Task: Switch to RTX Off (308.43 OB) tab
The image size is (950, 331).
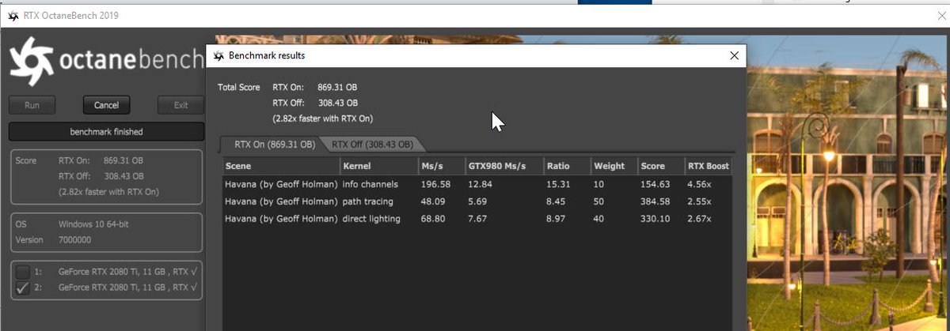Action: tap(372, 145)
